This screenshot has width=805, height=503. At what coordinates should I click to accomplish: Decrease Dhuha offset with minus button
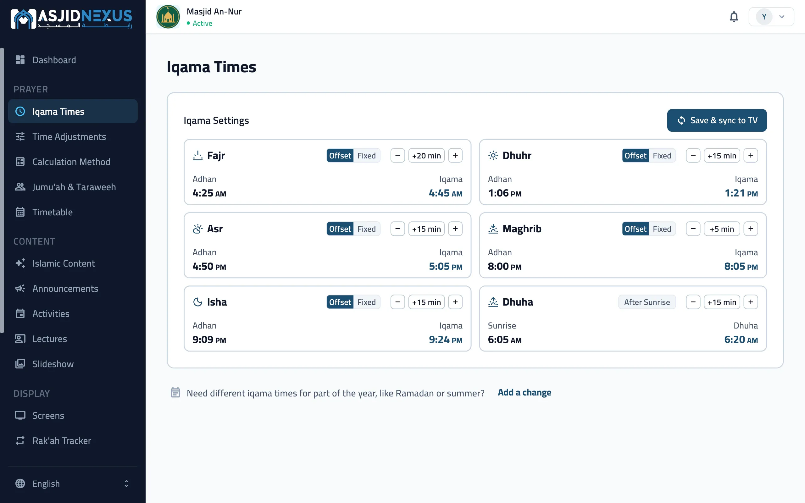point(693,302)
